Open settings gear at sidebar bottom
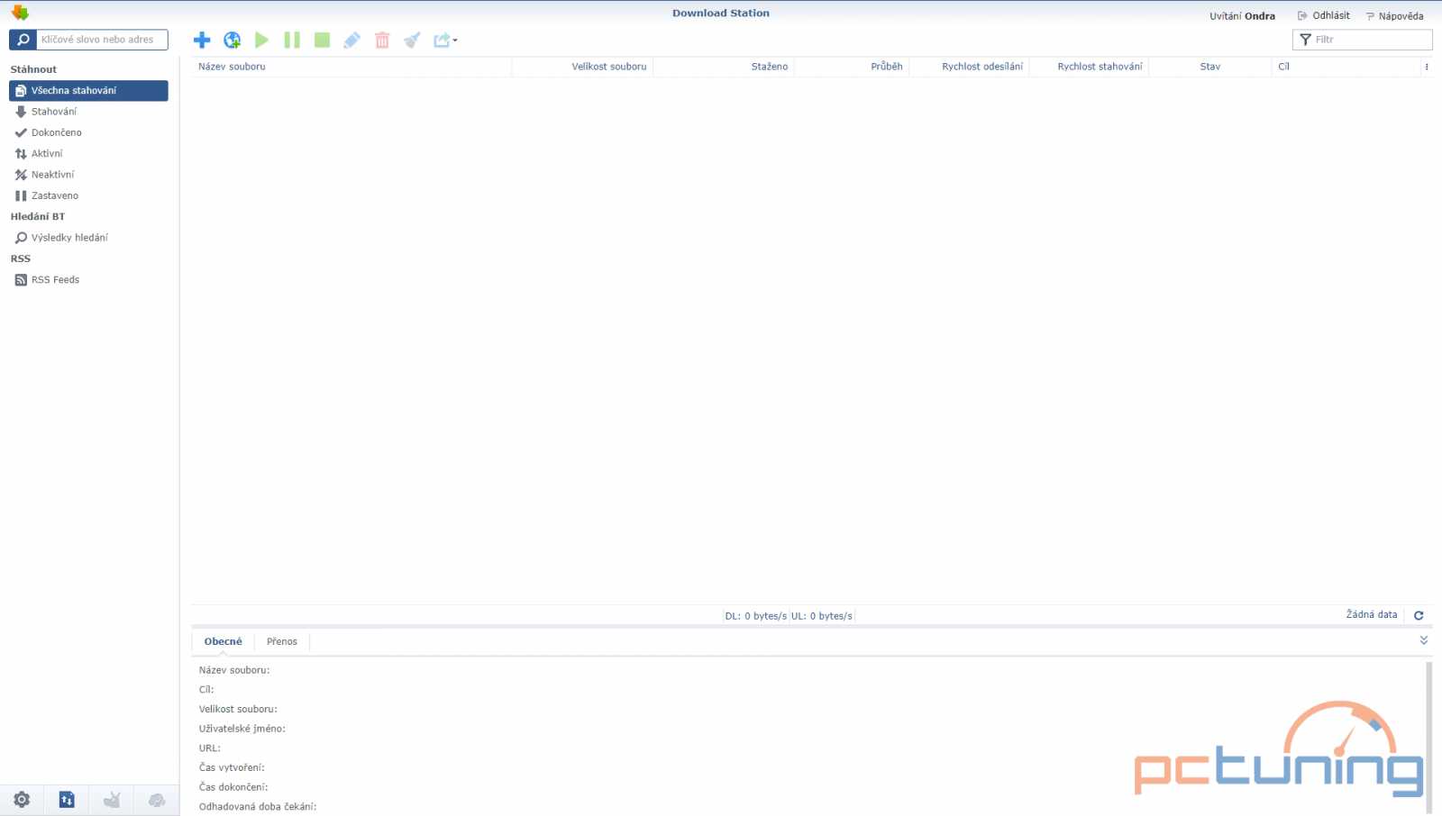The width and height of the screenshot is (1442, 816). 22,800
